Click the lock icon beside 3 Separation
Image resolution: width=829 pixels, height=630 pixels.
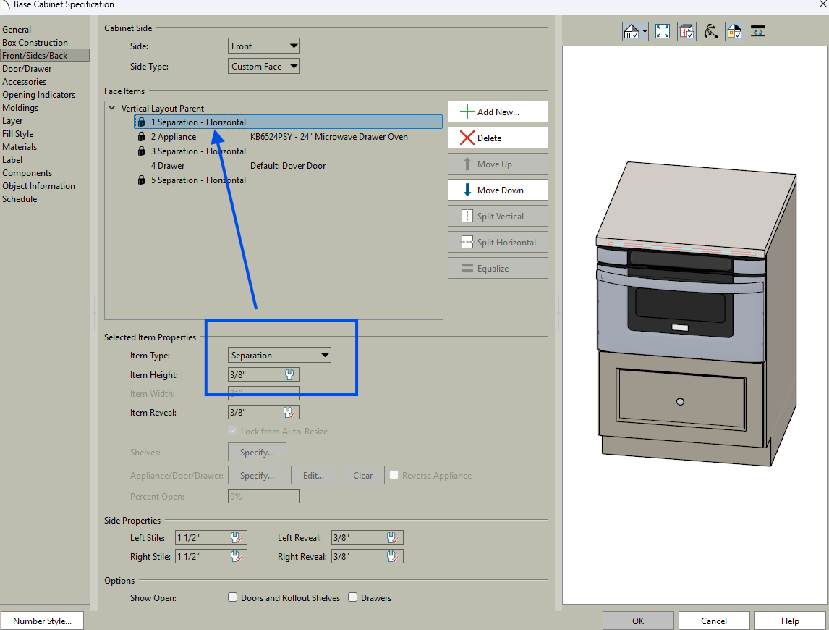142,151
